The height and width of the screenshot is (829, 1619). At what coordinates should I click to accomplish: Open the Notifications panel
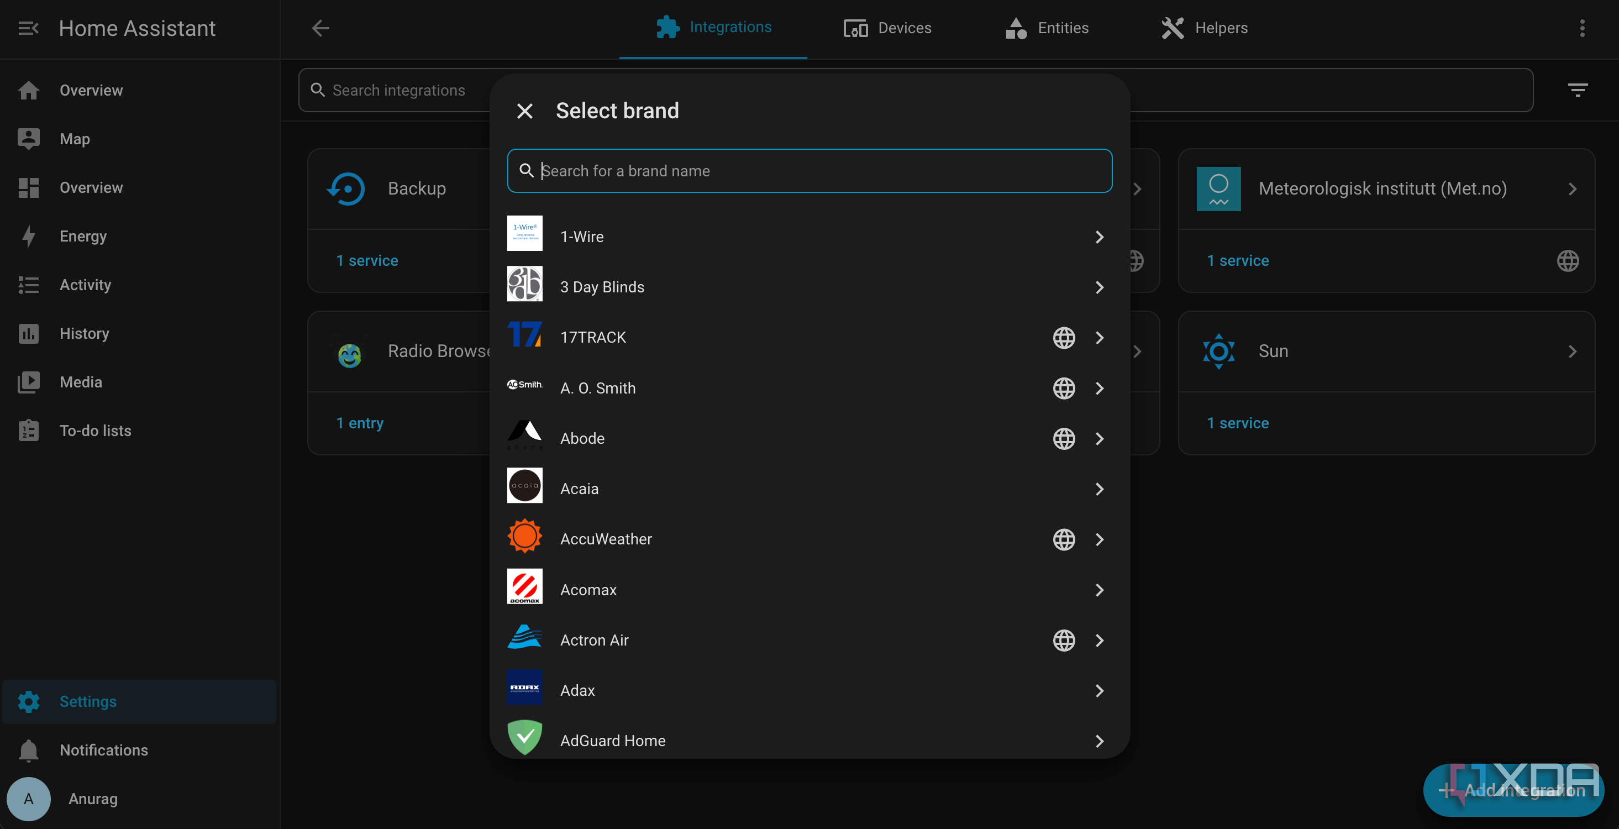pos(139,750)
